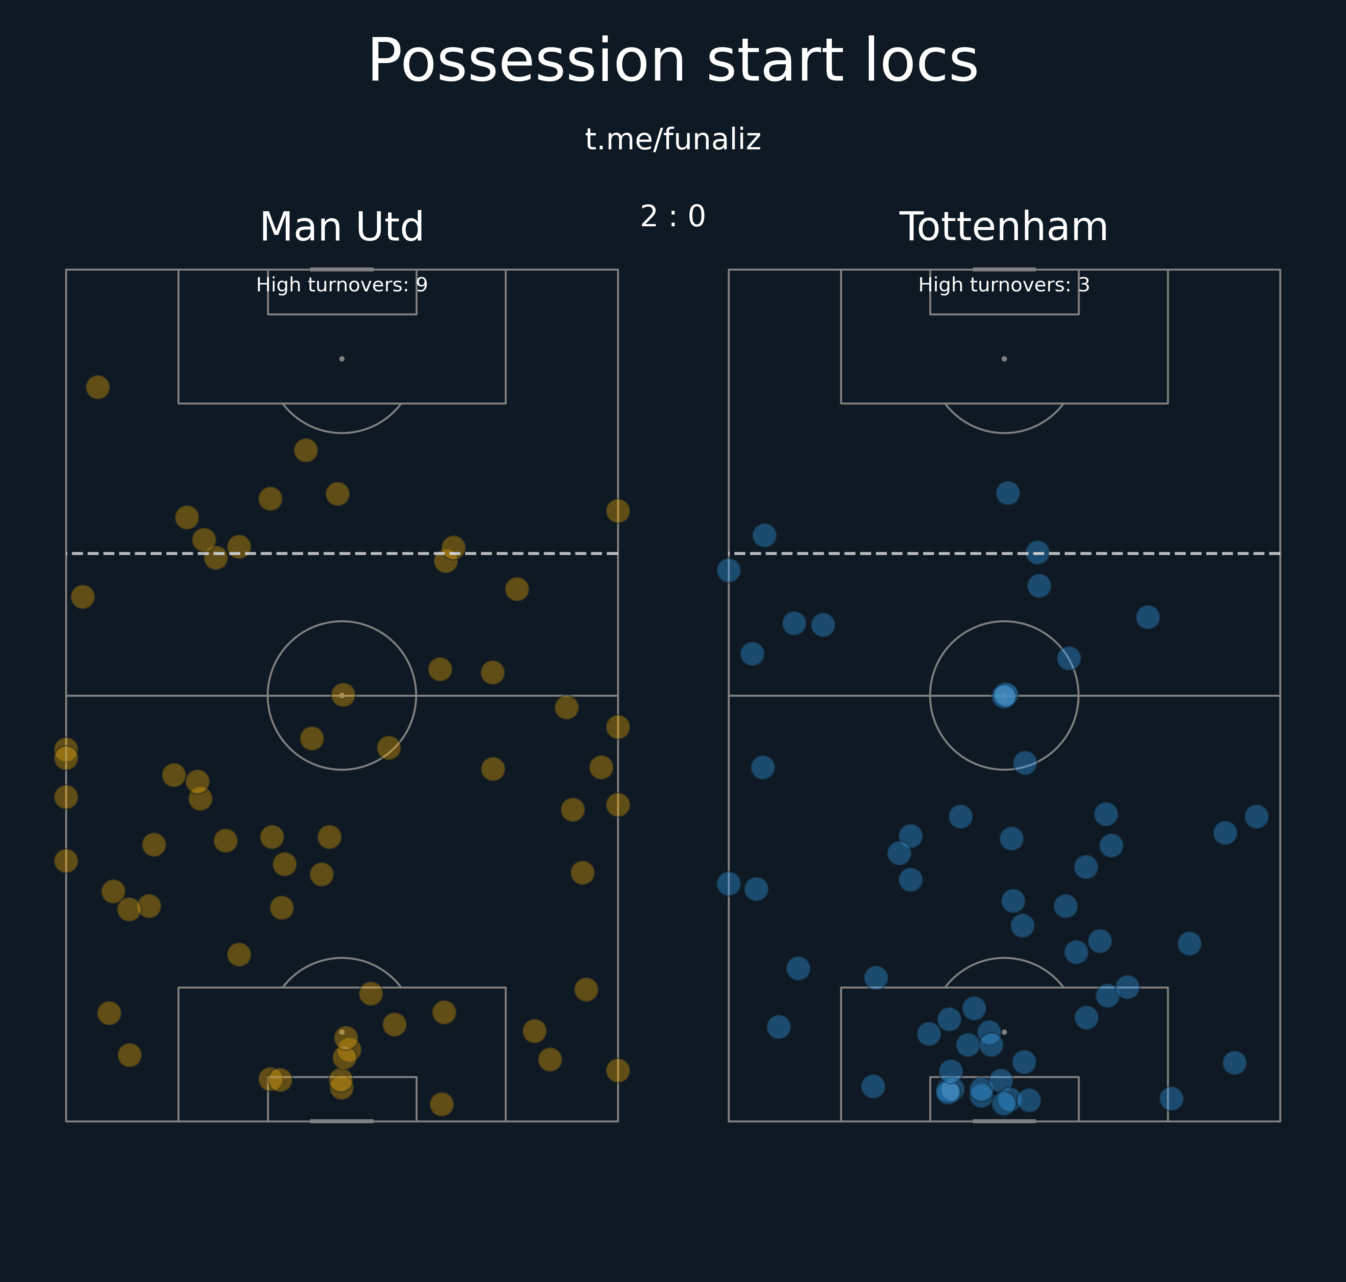Click the top penalty spot on Man Utd pitch
The width and height of the screenshot is (1346, 1282).
pos(341,359)
